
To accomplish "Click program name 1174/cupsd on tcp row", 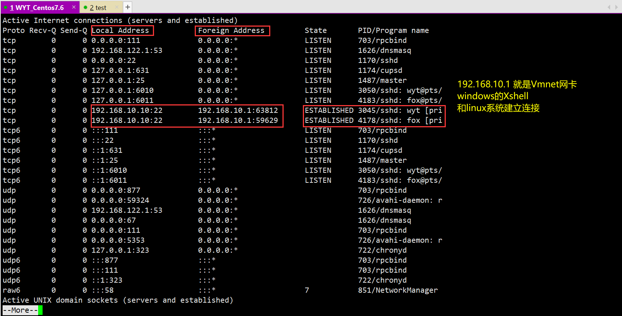I will pyautogui.click(x=380, y=70).
